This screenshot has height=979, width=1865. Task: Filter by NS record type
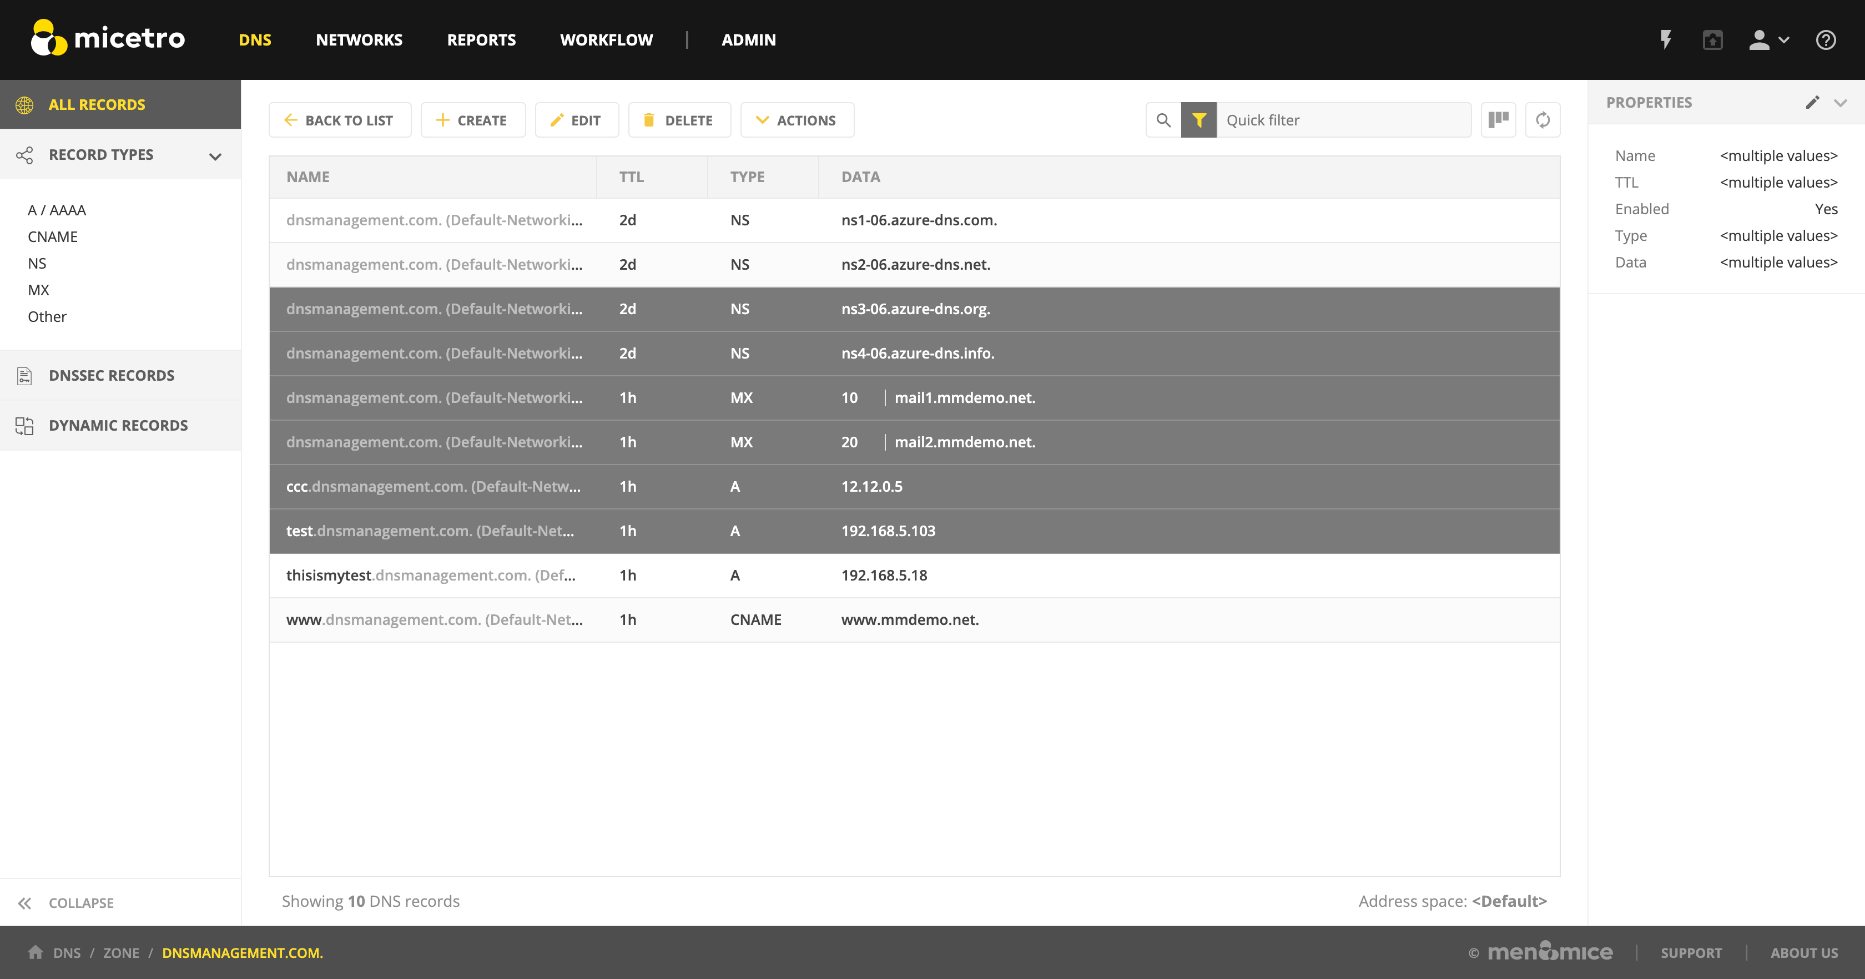(x=37, y=264)
